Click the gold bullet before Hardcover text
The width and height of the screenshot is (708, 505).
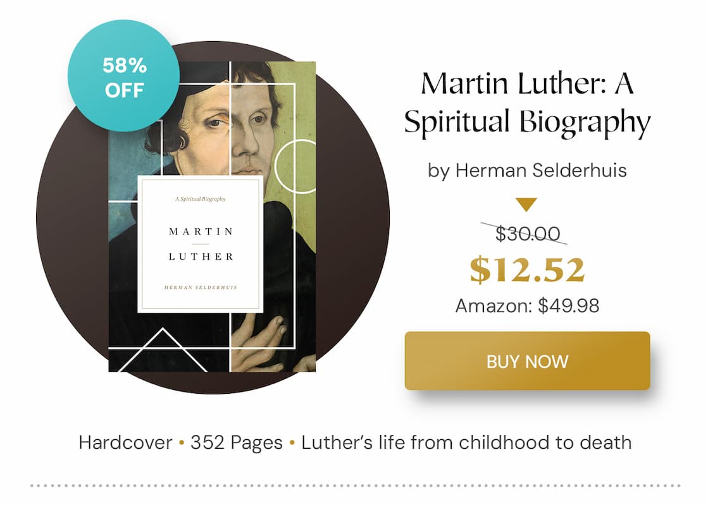[179, 442]
